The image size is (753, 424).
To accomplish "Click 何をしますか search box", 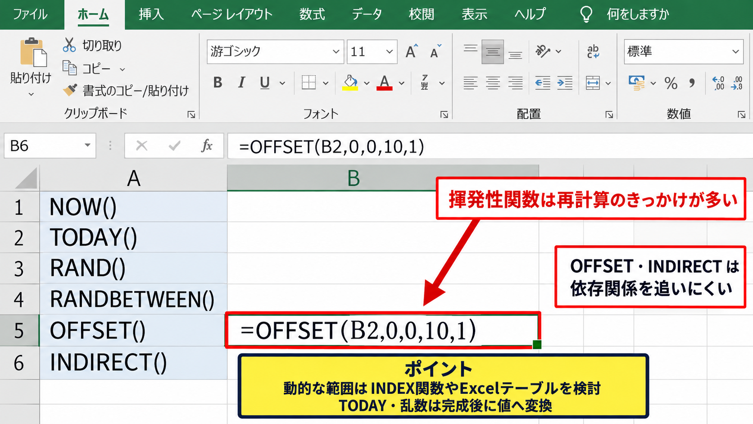I will point(638,14).
